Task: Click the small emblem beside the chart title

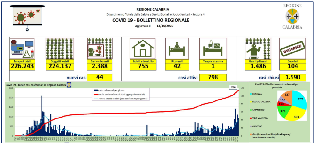Action: 69,85
